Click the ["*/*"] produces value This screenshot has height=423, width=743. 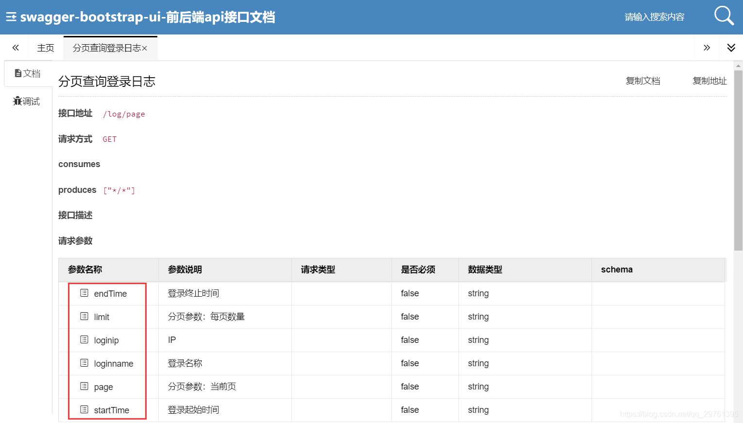(x=119, y=190)
